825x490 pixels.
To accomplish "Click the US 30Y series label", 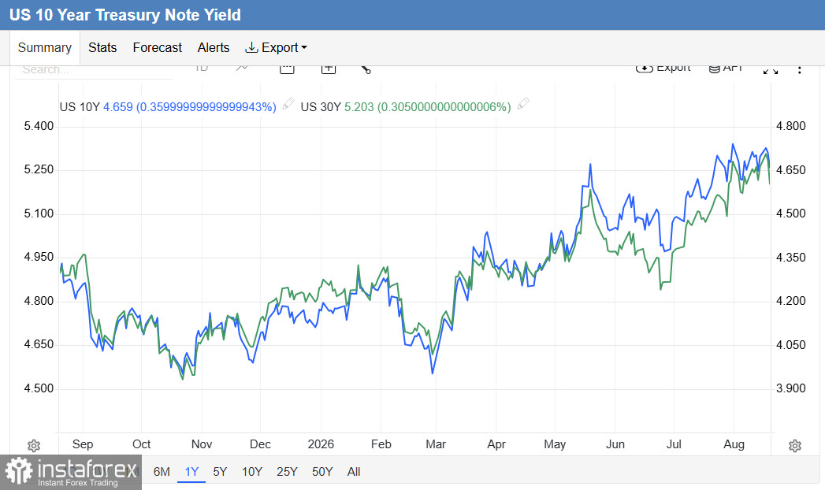I will [321, 107].
